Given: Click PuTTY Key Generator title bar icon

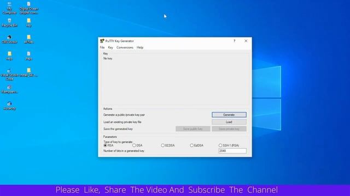Looking at the screenshot, I should pyautogui.click(x=102, y=41).
